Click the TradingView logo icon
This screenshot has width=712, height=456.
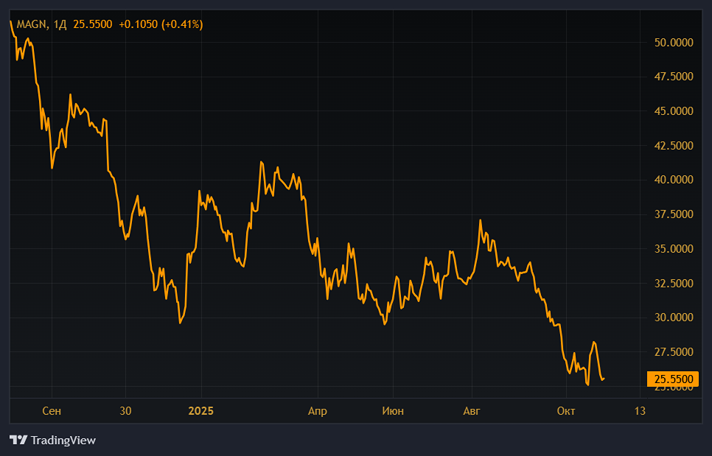point(18,441)
